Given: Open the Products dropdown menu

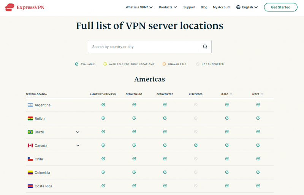Looking at the screenshot, I should 168,7.
